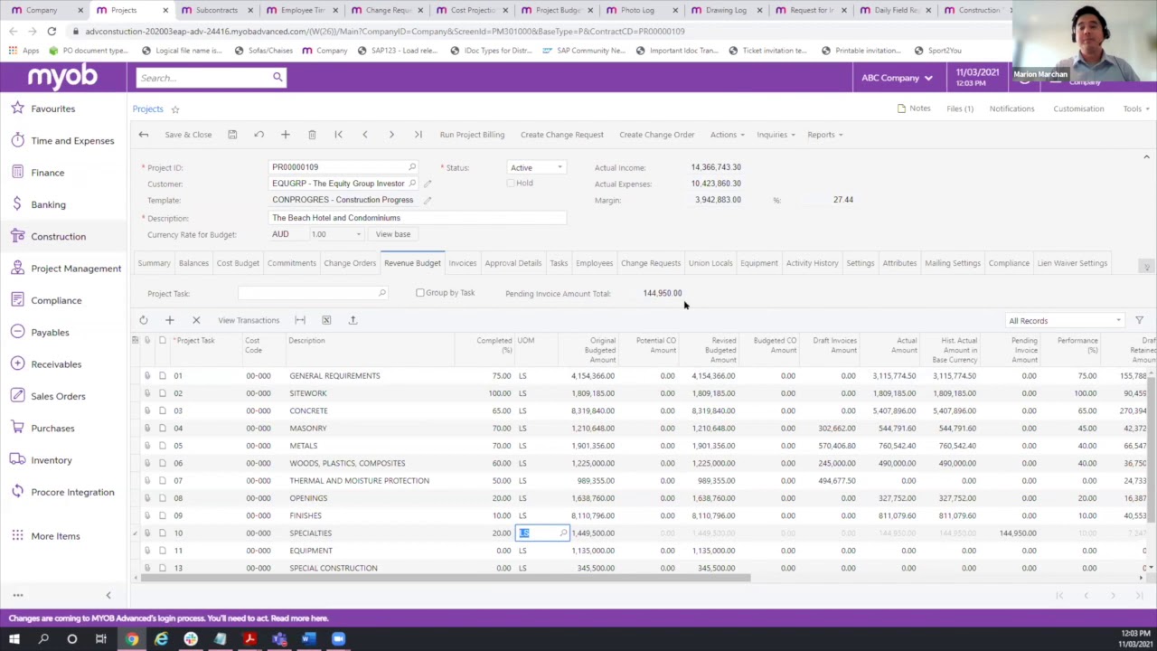
Task: Add a row to revenue budget grid
Action: click(x=169, y=320)
